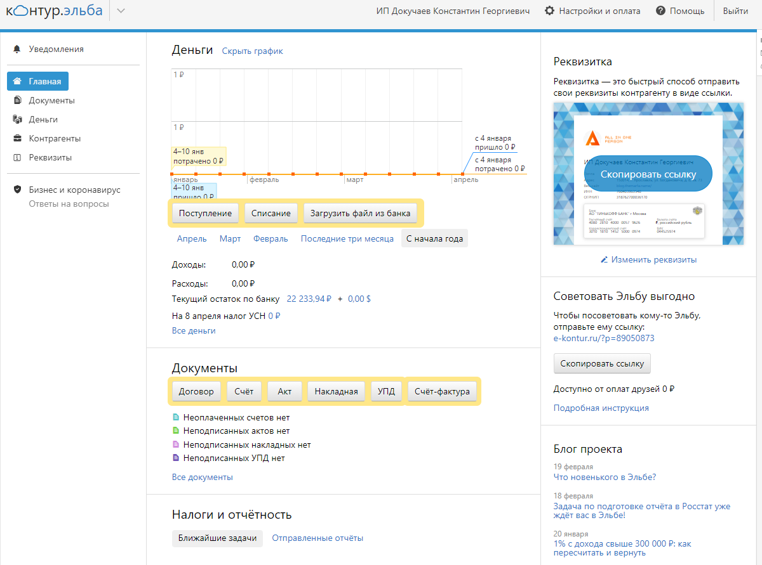Open the e-kontur.ru/?p=89050873 referral link

[x=604, y=338]
